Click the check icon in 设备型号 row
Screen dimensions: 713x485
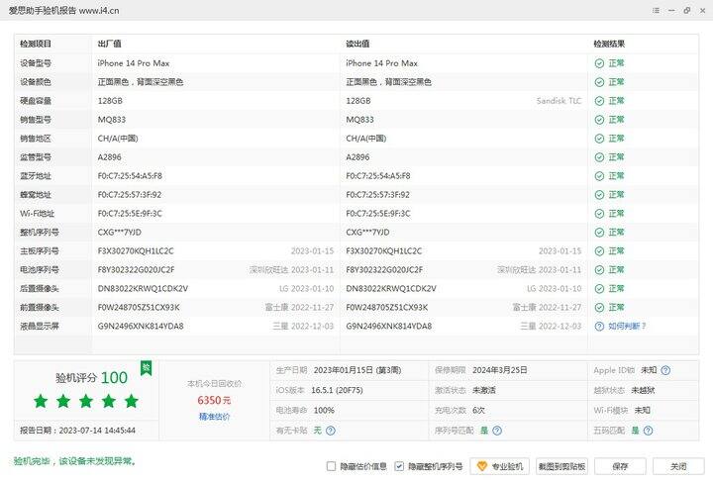click(599, 63)
